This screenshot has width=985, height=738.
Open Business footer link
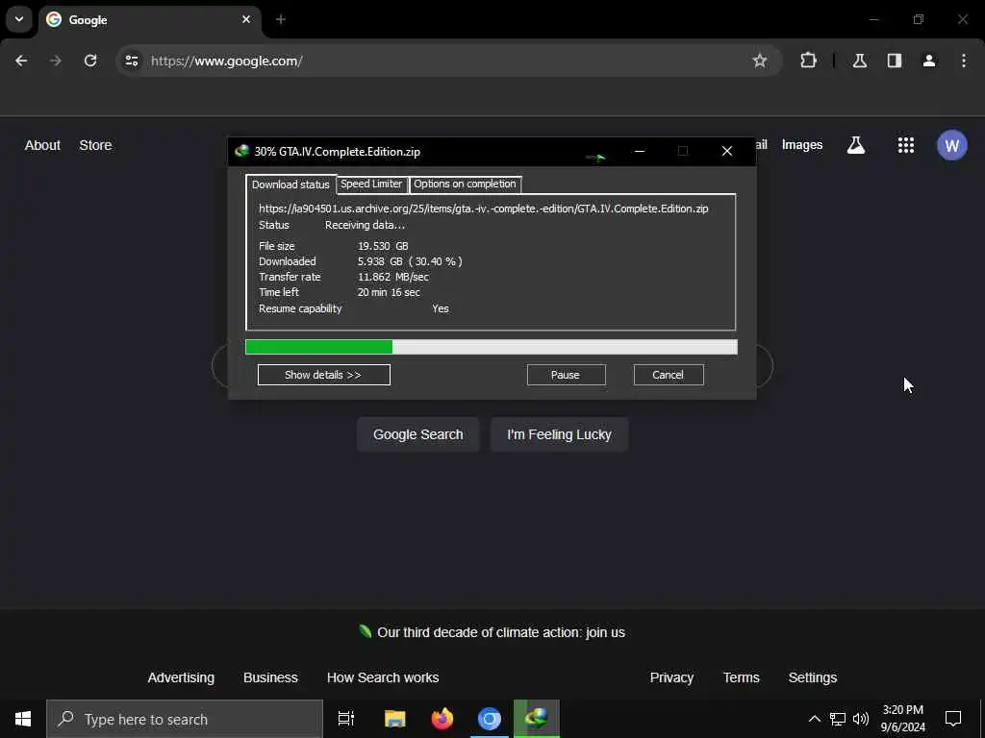[x=270, y=677]
